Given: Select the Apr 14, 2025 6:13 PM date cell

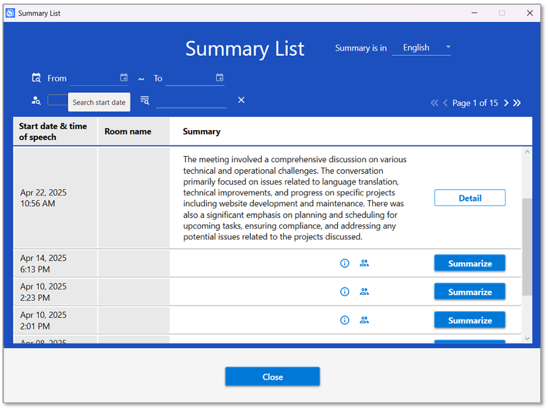Looking at the screenshot, I should point(55,264).
